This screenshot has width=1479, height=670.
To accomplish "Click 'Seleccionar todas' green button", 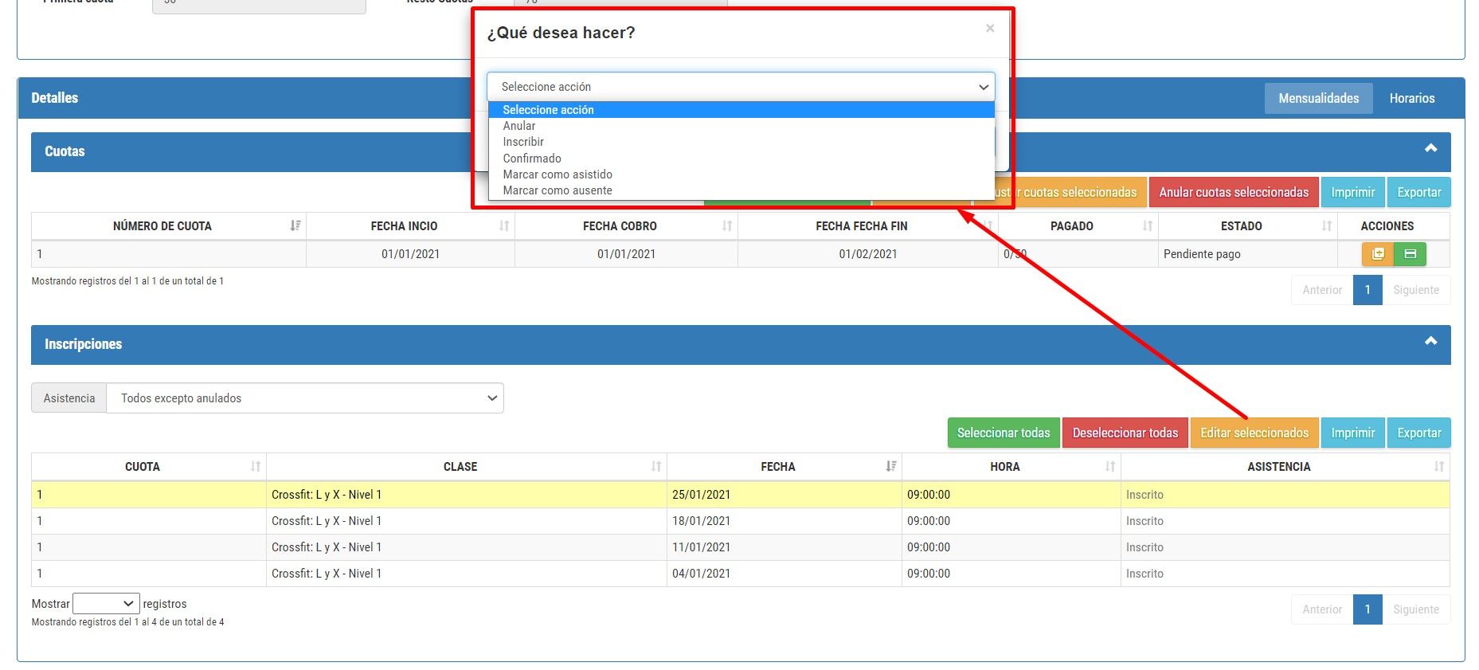I will 1004,433.
